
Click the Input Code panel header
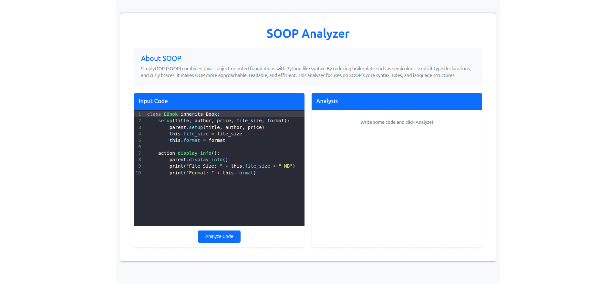[219, 101]
